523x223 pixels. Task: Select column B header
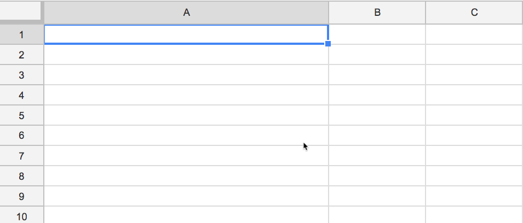pos(377,13)
